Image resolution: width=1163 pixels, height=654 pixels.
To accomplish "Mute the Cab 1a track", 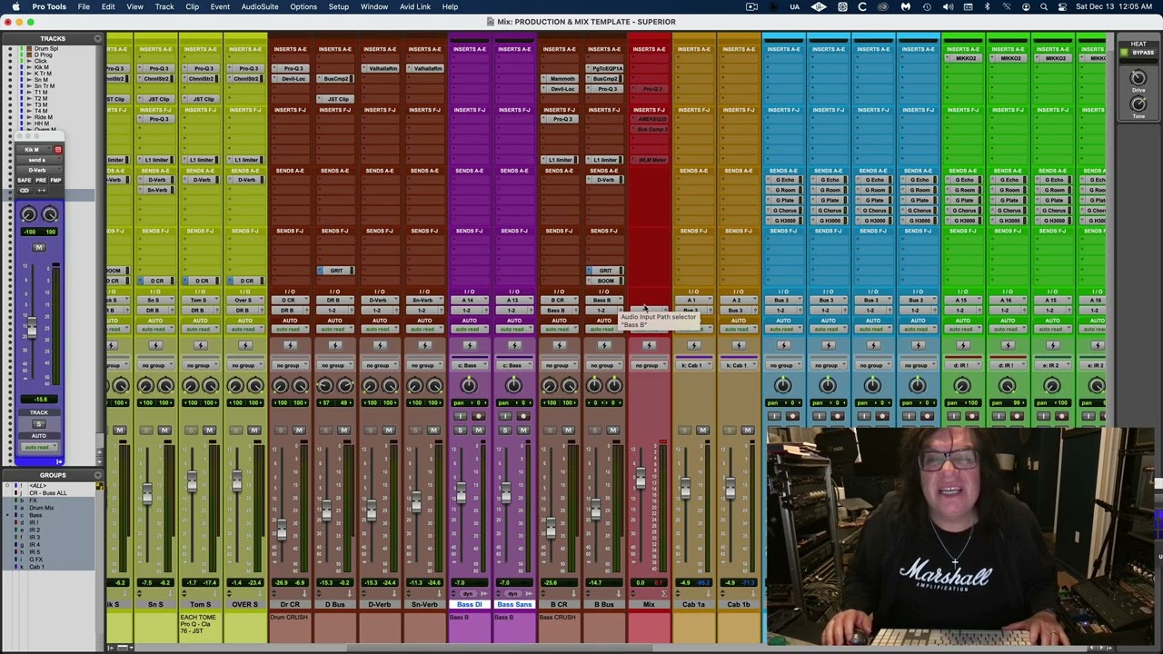I will (702, 431).
